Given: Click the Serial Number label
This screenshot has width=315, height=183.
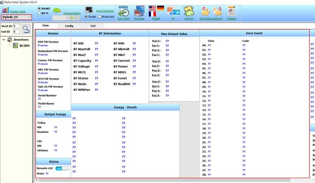Looking at the screenshot, I should [x=47, y=95].
